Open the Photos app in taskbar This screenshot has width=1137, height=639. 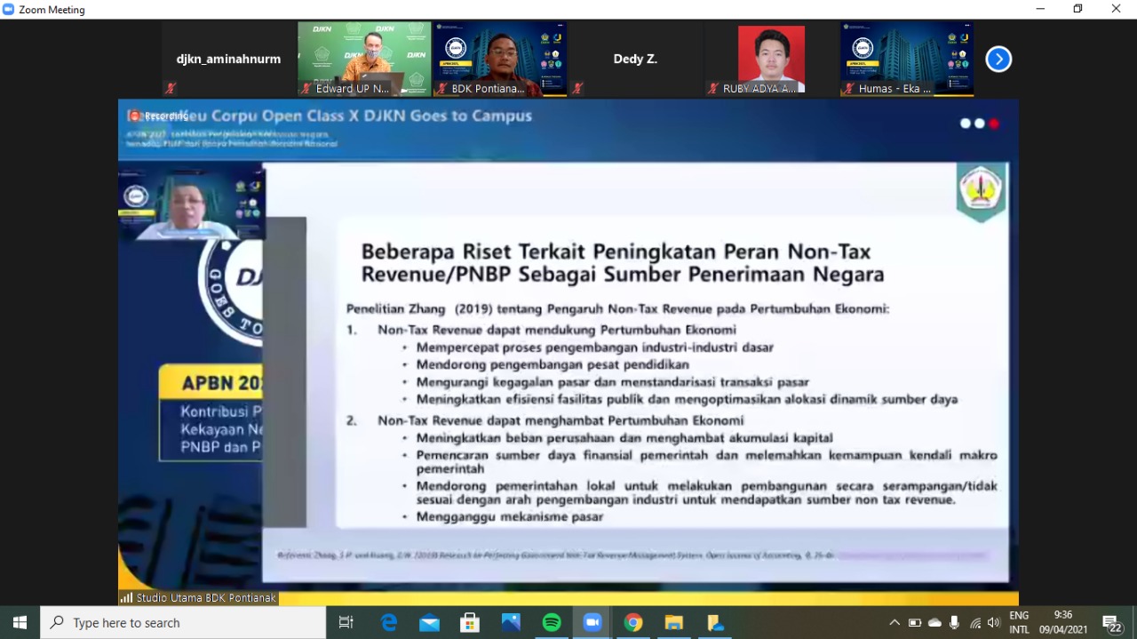511,623
